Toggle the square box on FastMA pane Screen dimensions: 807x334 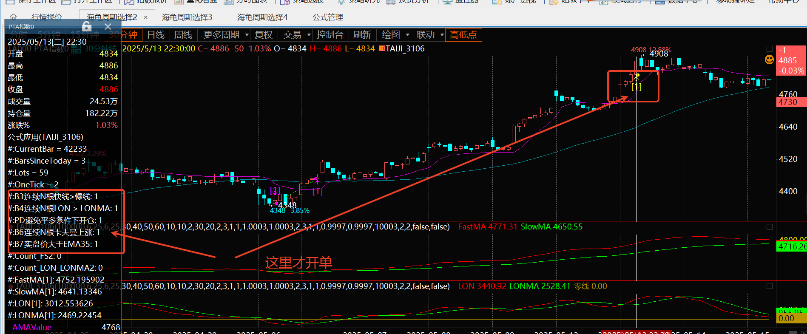click(x=769, y=227)
